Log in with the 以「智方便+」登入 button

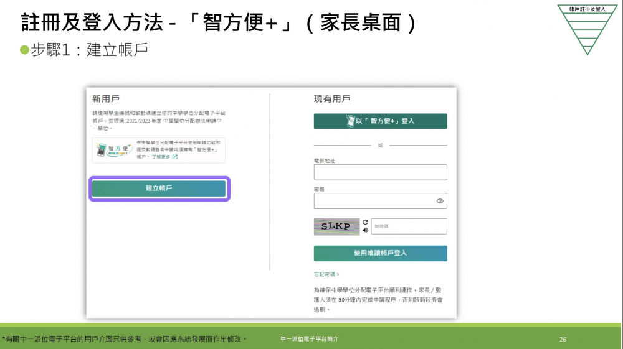click(x=380, y=121)
